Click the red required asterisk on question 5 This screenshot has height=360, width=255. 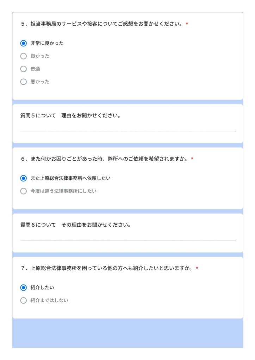(187, 24)
